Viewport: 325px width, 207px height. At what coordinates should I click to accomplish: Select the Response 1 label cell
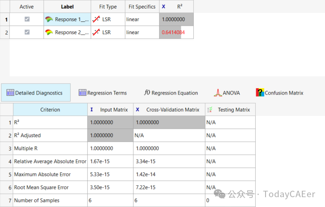[67, 19]
